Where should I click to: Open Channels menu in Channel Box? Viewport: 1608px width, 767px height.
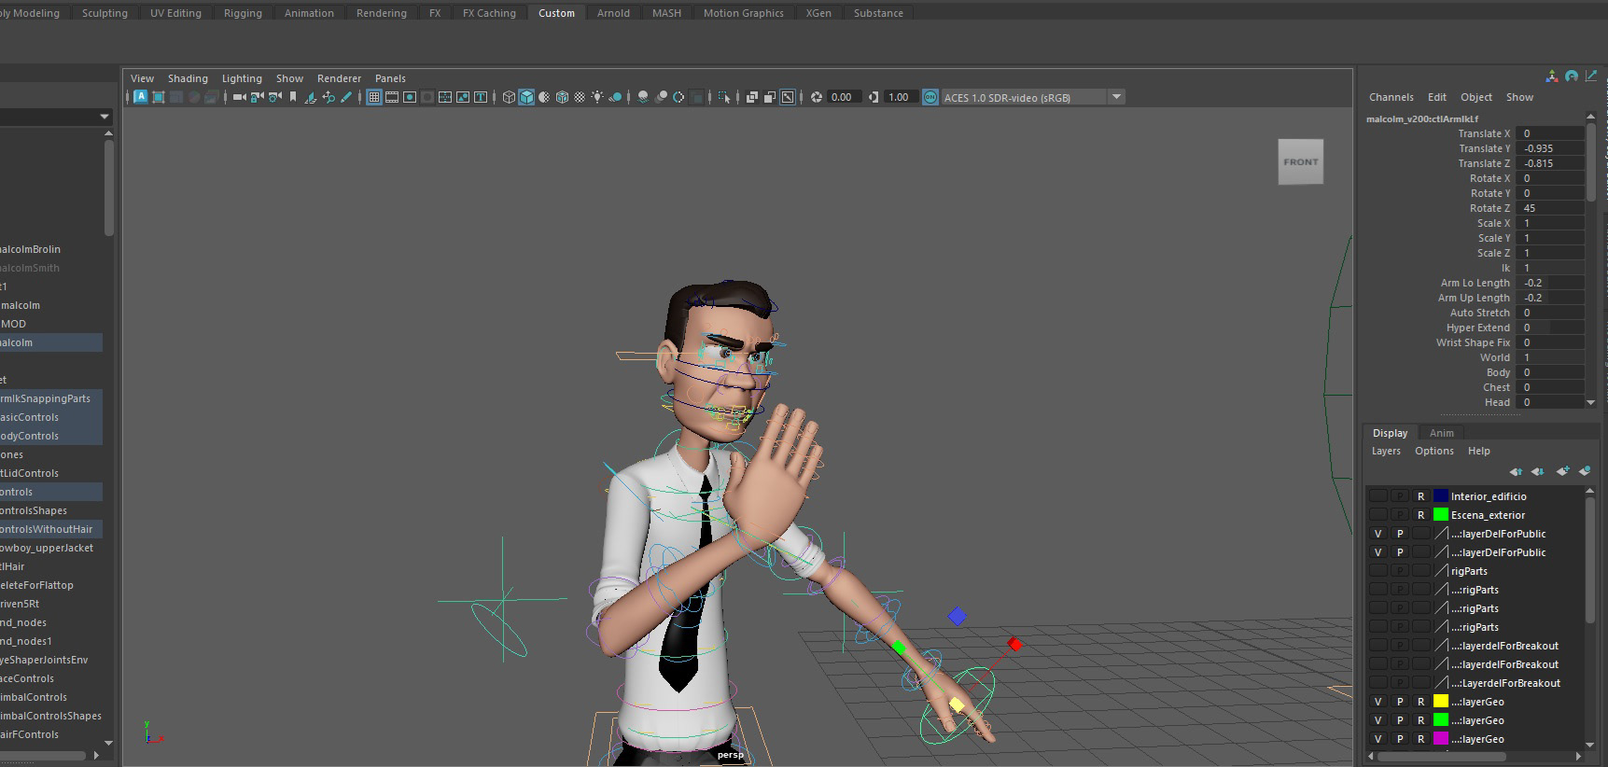pyautogui.click(x=1391, y=97)
